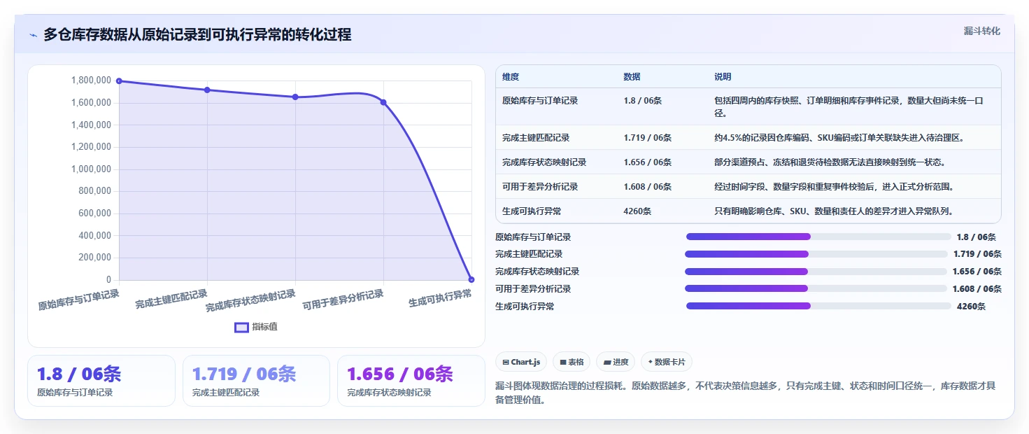Click the 1,000,000 y-axis label

click(x=91, y=169)
